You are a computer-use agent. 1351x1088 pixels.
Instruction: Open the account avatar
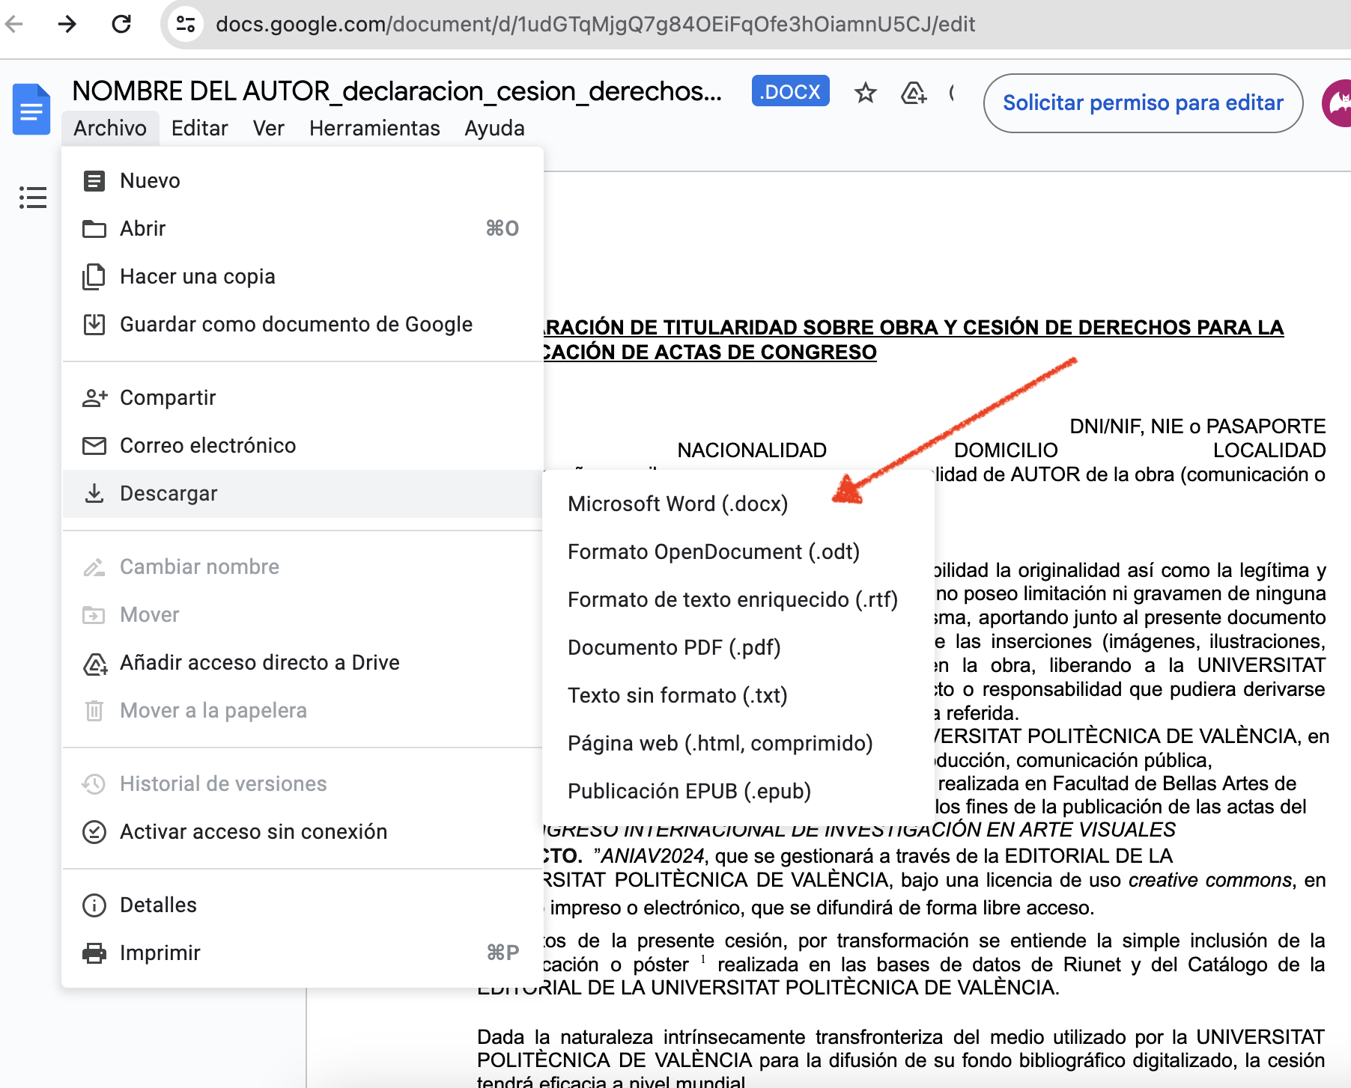click(x=1337, y=103)
